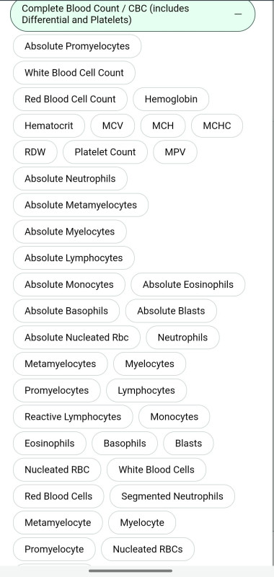The height and width of the screenshot is (577, 274).
Task: Choose the Nucleated RBCs chip
Action: [x=148, y=550]
